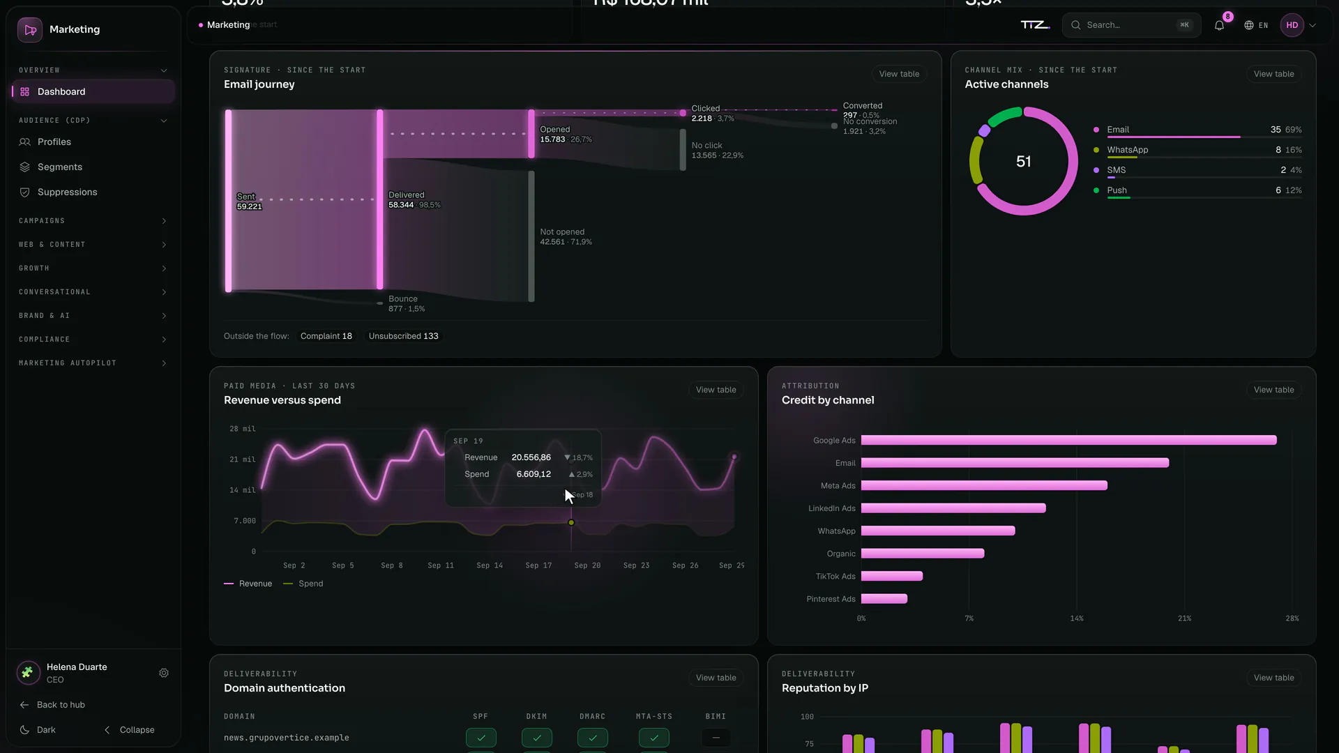
Task: Click the BIMI dash indicator badge
Action: pos(716,737)
